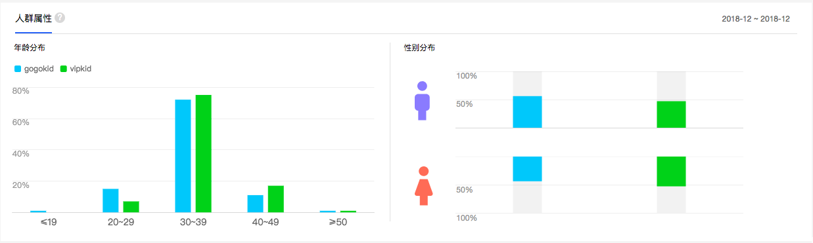Open the help question mark beside 人群属性
This screenshot has width=813, height=243.
coord(60,18)
